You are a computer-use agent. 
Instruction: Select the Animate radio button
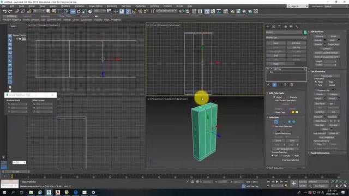click(x=288, y=97)
